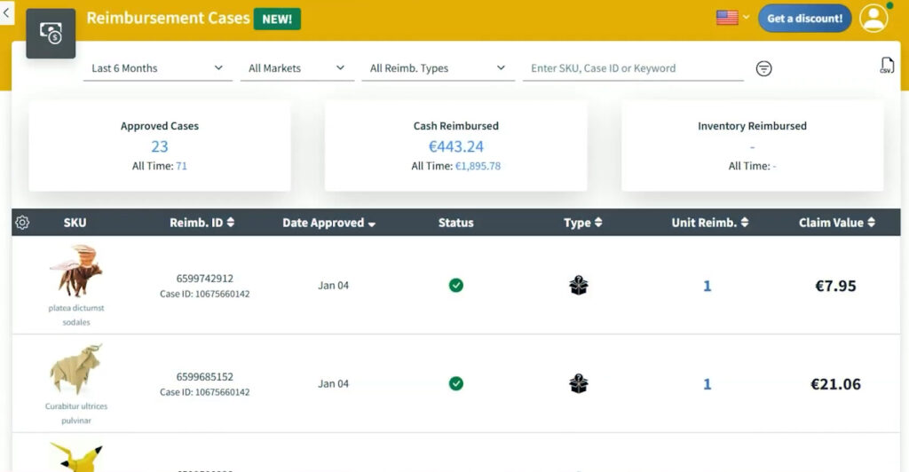Click the €7.95 claim value
Screen dimensions: 909x472
(835, 286)
